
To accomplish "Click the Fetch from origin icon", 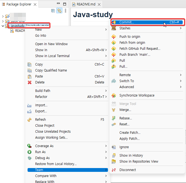I will (x=114, y=43).
